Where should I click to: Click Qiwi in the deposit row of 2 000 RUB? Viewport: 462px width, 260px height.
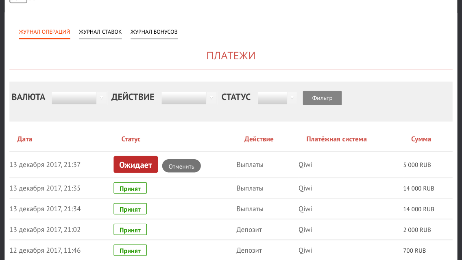305,230
